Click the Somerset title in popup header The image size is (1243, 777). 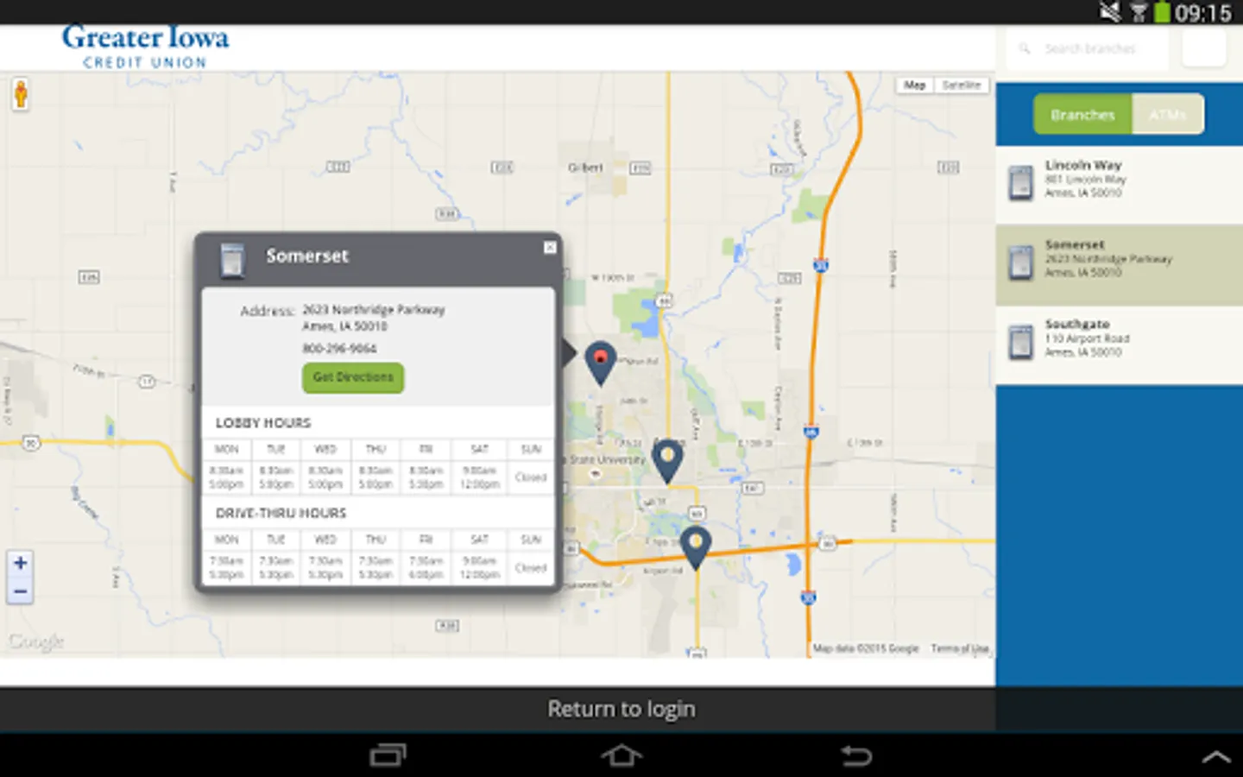pos(306,256)
